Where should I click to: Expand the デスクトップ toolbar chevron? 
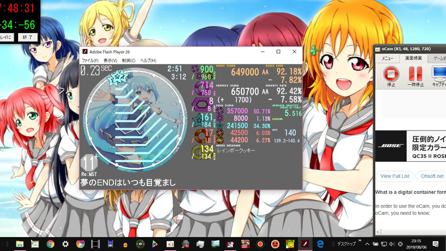coord(360,241)
